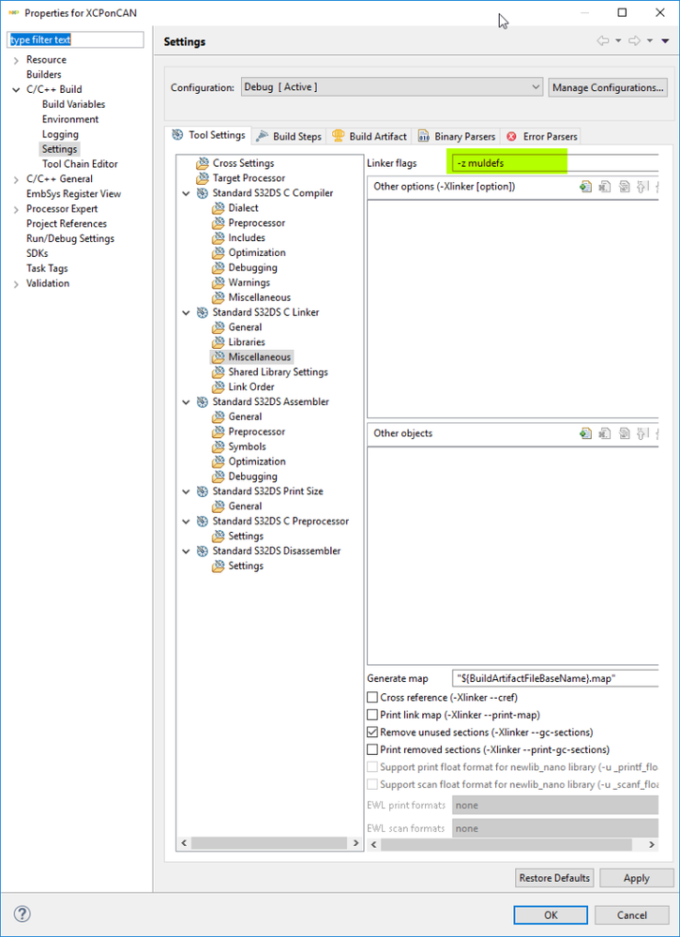The image size is (680, 937).
Task: Click the move up icon in Other objects
Action: coord(643,434)
